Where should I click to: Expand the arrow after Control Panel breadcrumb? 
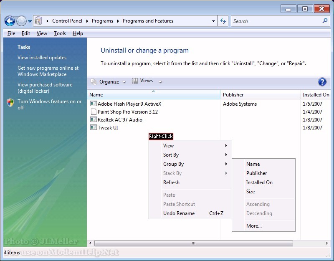coord(87,21)
